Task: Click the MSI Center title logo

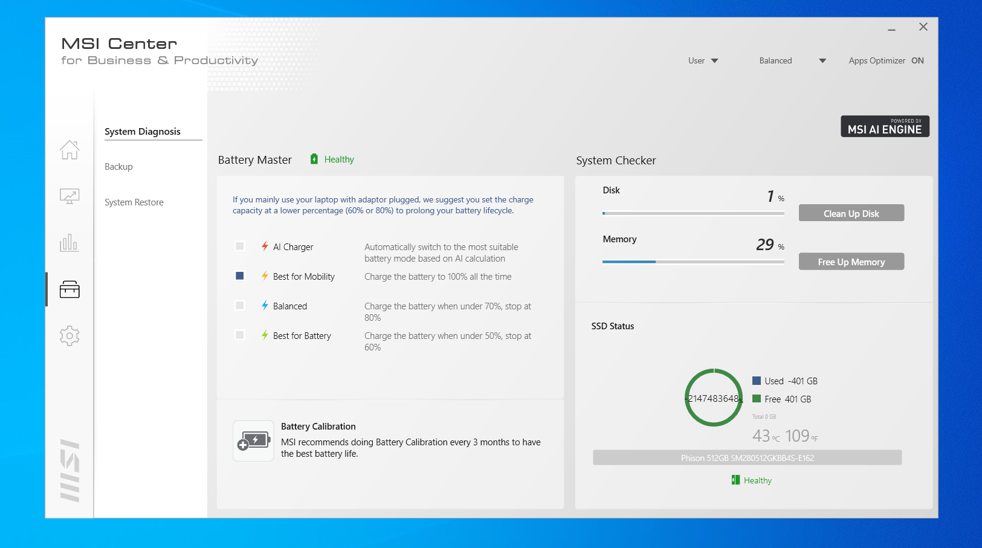Action: (119, 44)
